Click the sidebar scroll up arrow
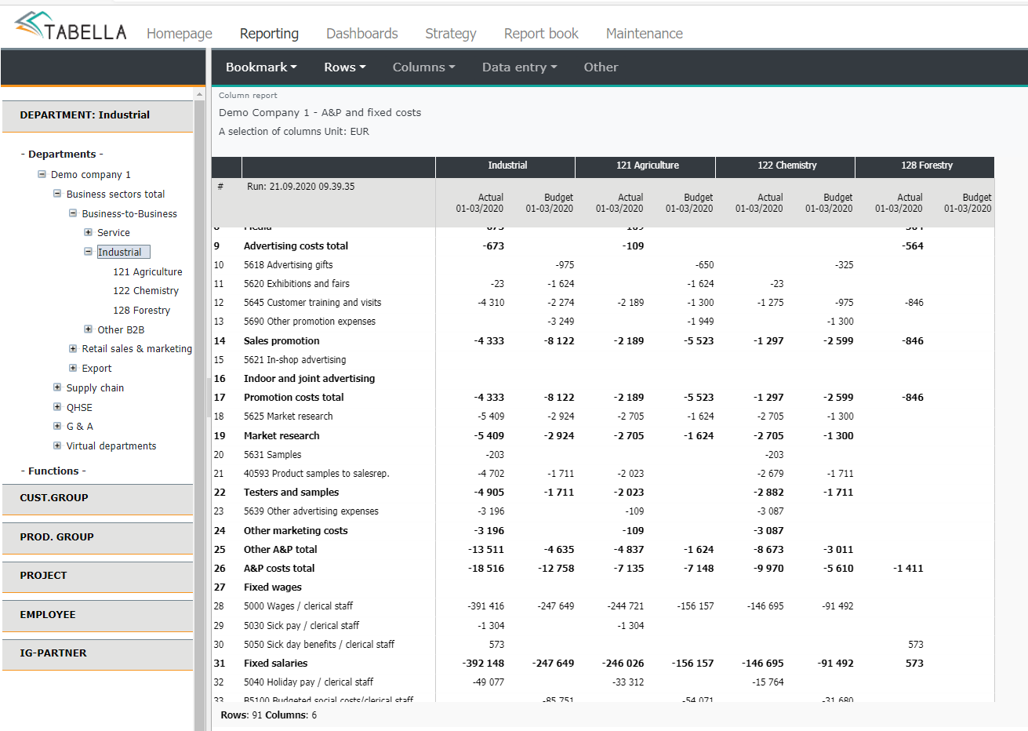Screen dimensions: 1028x731 pyautogui.click(x=199, y=95)
